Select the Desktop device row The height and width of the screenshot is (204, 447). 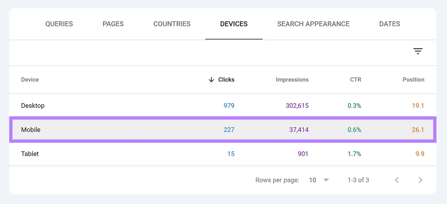coord(223,106)
